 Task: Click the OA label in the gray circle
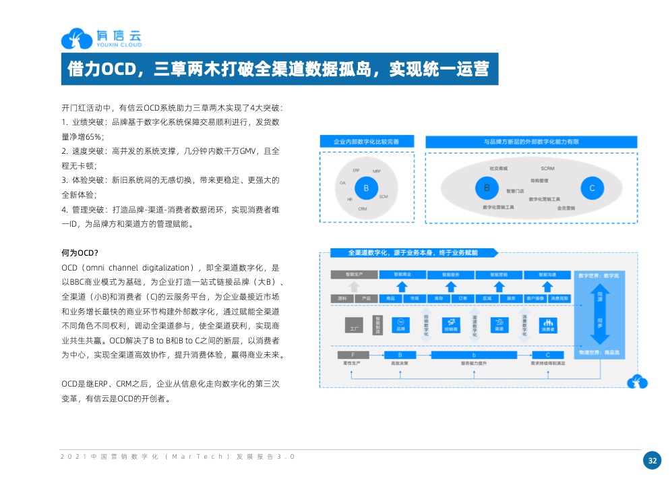point(342,183)
